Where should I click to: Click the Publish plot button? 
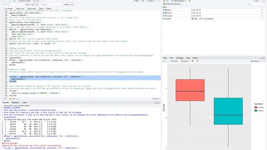255,61
